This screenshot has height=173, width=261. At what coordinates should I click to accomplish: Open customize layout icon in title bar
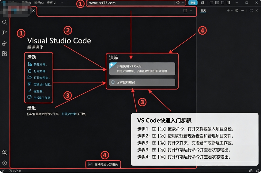point(217,3)
